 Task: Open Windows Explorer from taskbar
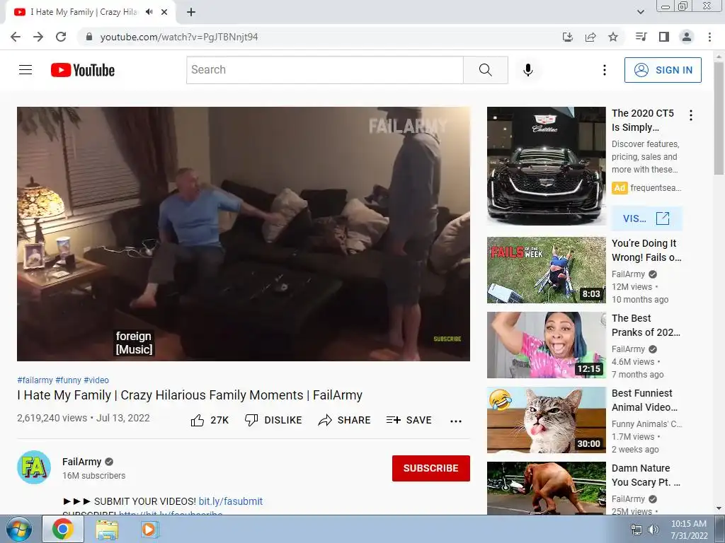tap(107, 530)
